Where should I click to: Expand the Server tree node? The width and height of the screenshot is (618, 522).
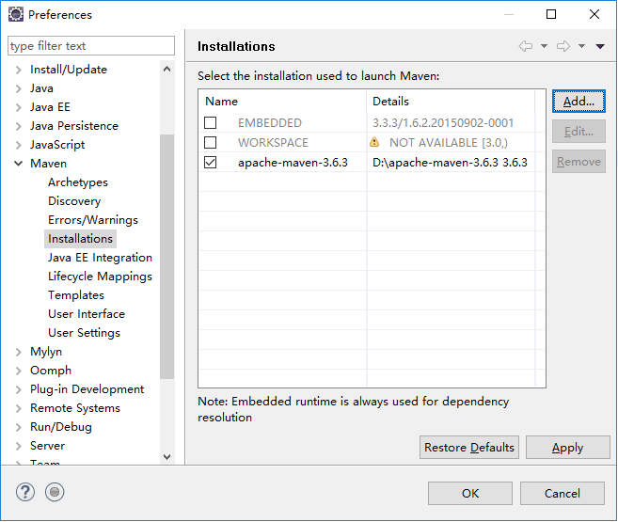[x=19, y=446]
